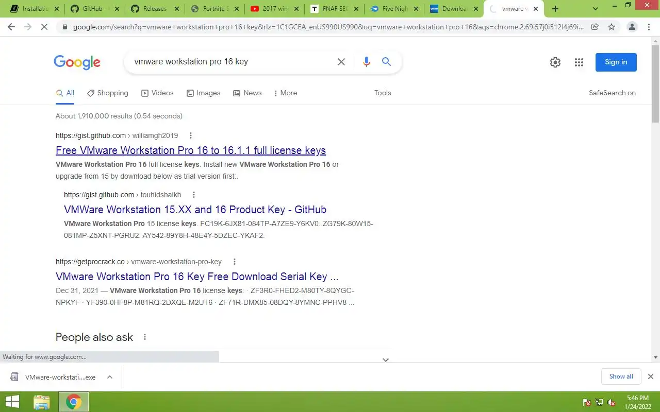Click the scrollbar down arrow
This screenshot has width=660, height=412.
tap(656, 357)
